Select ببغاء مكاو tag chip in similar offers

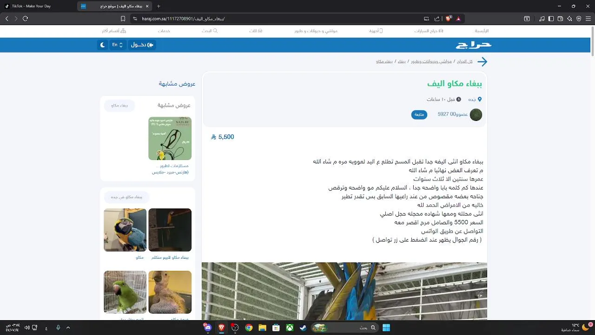point(119,106)
